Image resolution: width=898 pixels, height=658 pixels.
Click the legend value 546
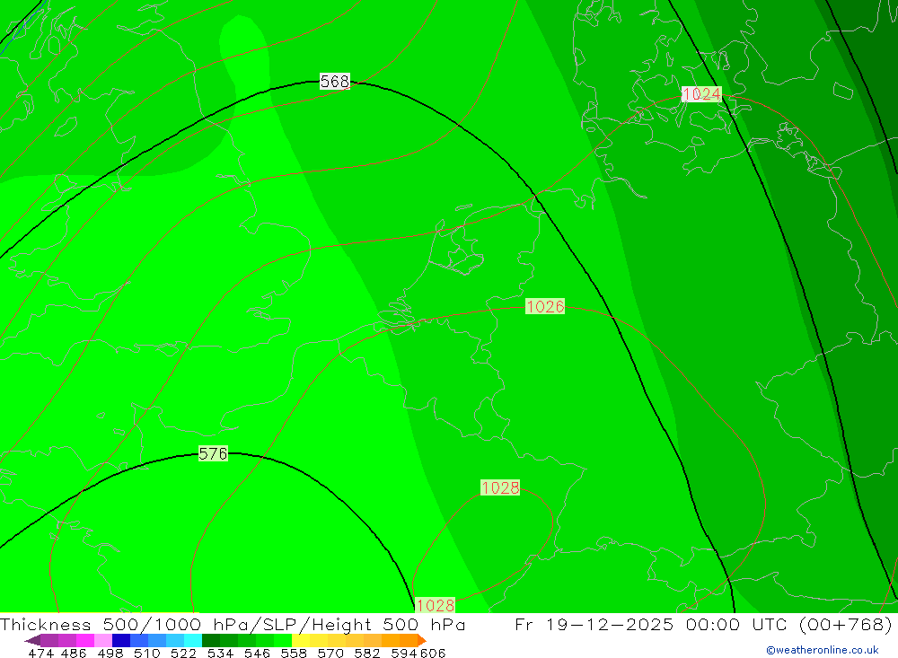257,653
